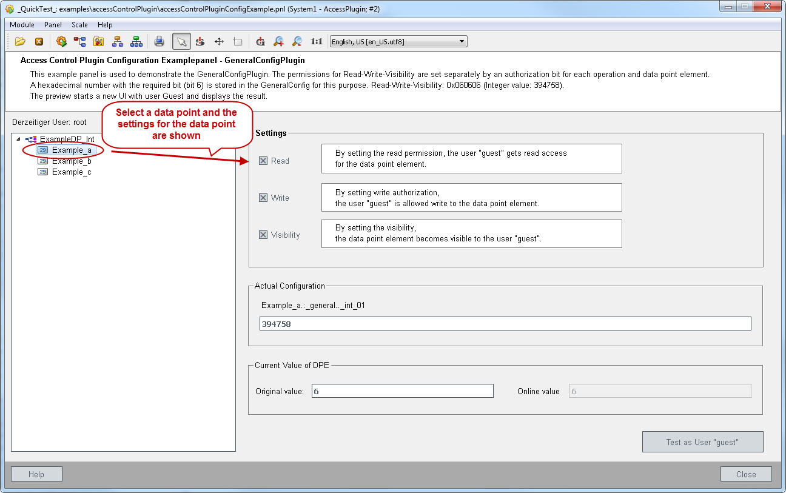Click the open folder toolbar icon
This screenshot has width=786, height=493.
pos(20,42)
